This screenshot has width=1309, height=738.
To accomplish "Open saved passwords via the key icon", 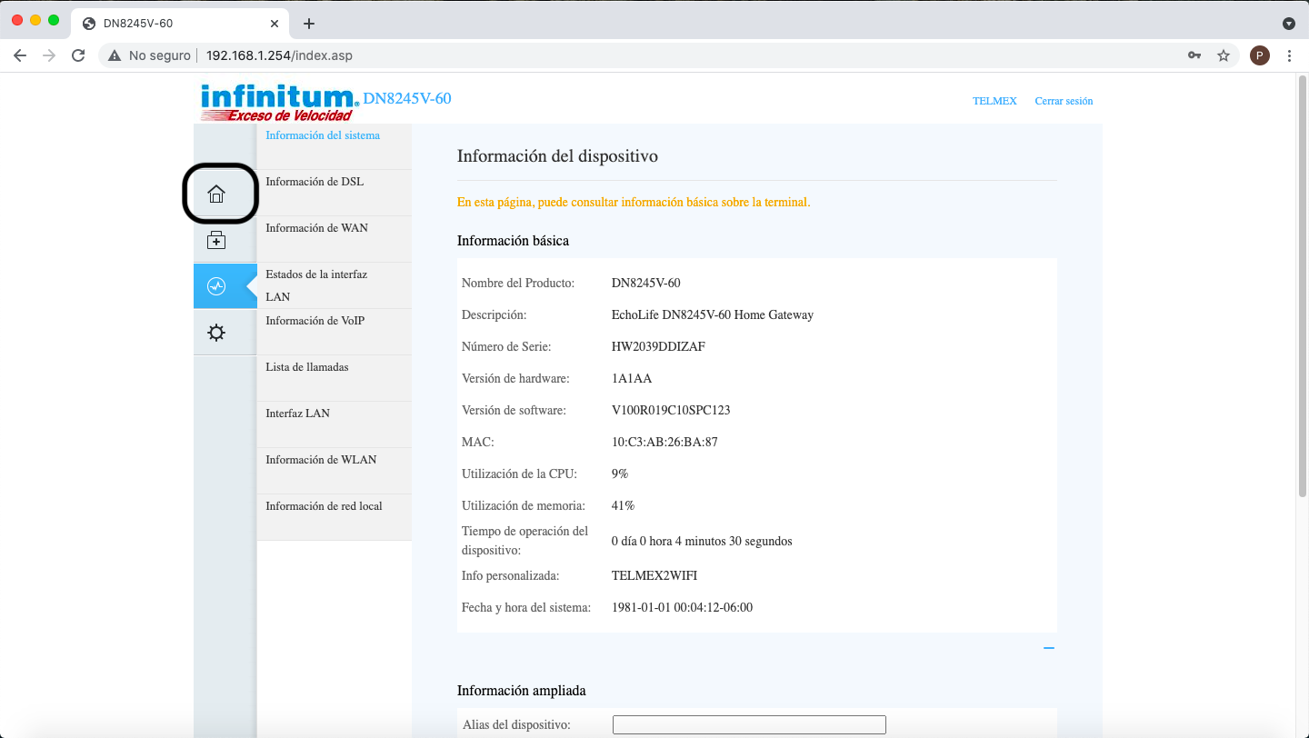I will click(x=1194, y=55).
